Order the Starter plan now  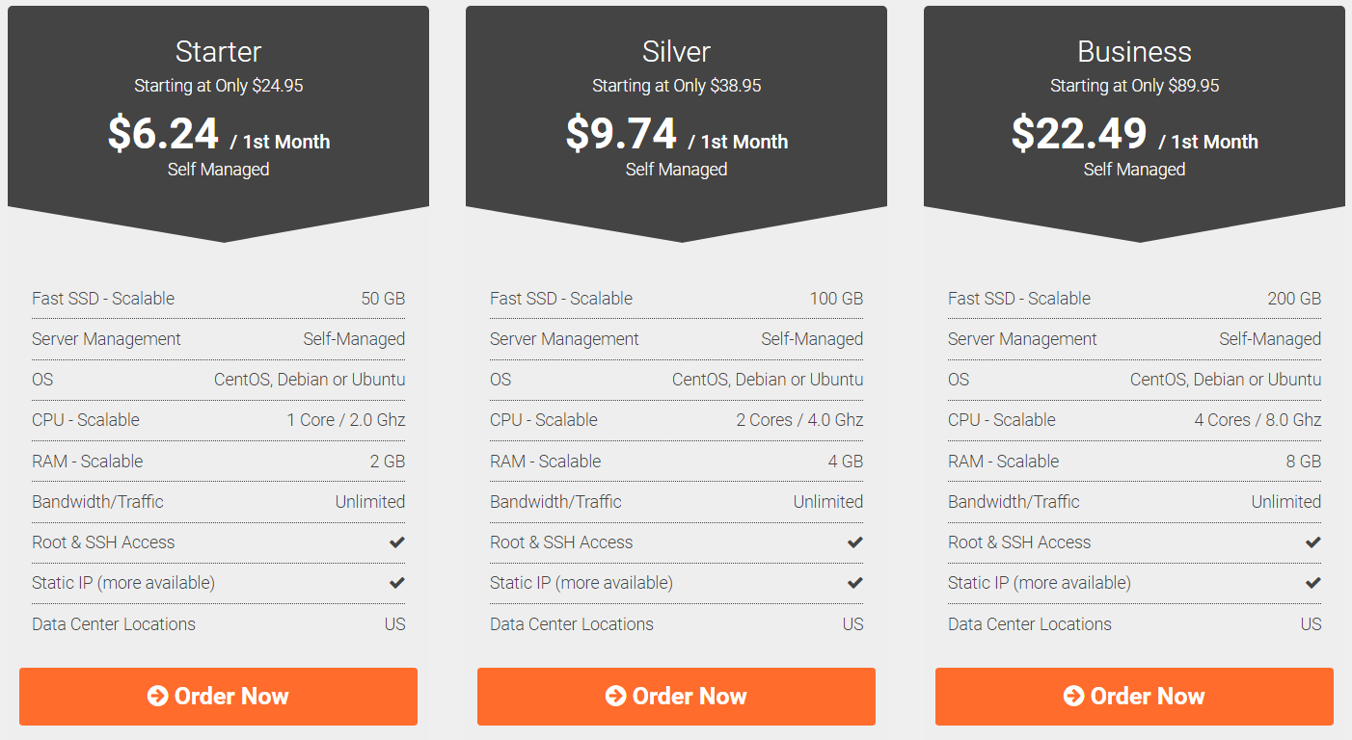[218, 696]
